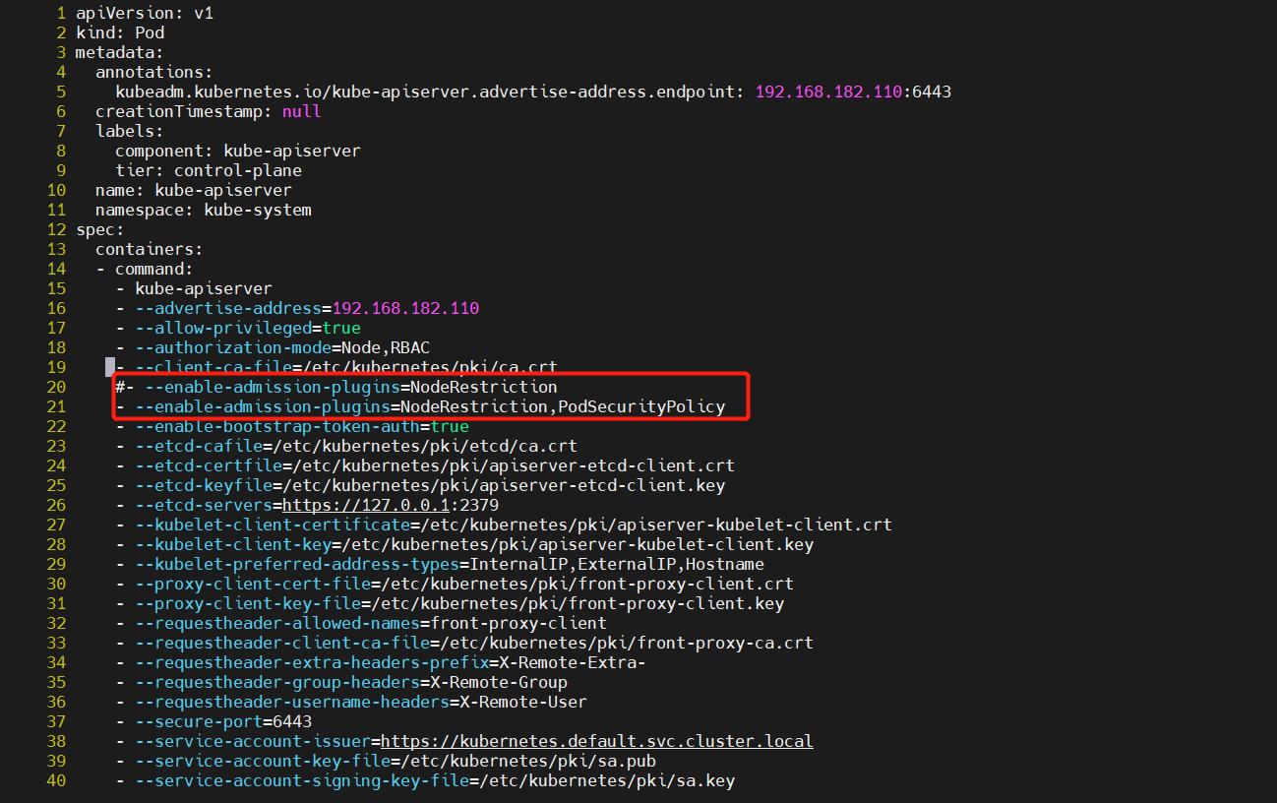Screen dimensions: 1277x803
Task: Select line number 21 in the gutter
Action: tap(56, 406)
